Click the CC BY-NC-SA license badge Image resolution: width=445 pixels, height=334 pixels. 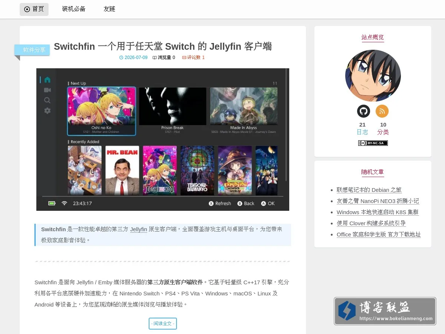point(373,143)
